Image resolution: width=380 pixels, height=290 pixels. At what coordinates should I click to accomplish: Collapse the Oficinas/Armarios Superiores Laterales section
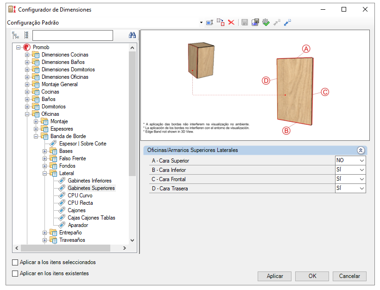click(361, 150)
